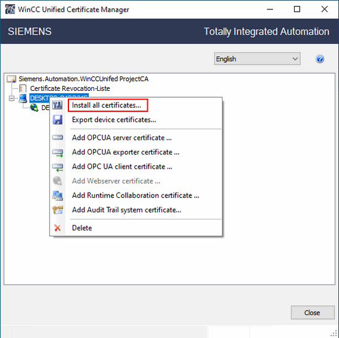Click the Certificate Revocation list icon
The height and width of the screenshot is (338, 339).
[23, 88]
